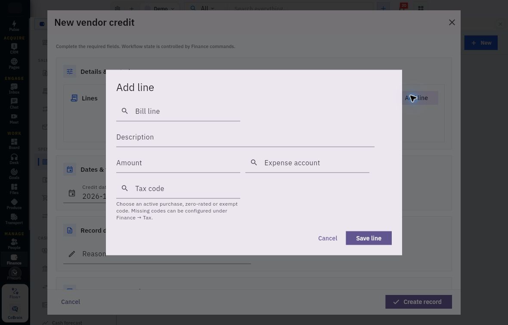Click the Tax code search icon
Screen dimensions: 508x325
tap(125, 188)
